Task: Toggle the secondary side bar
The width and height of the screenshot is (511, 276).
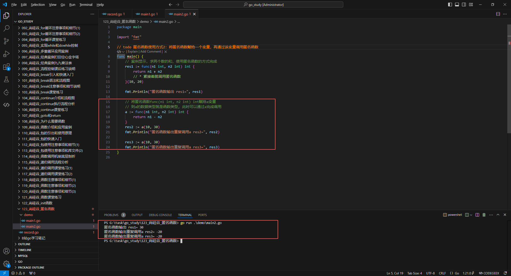Action: [x=464, y=5]
